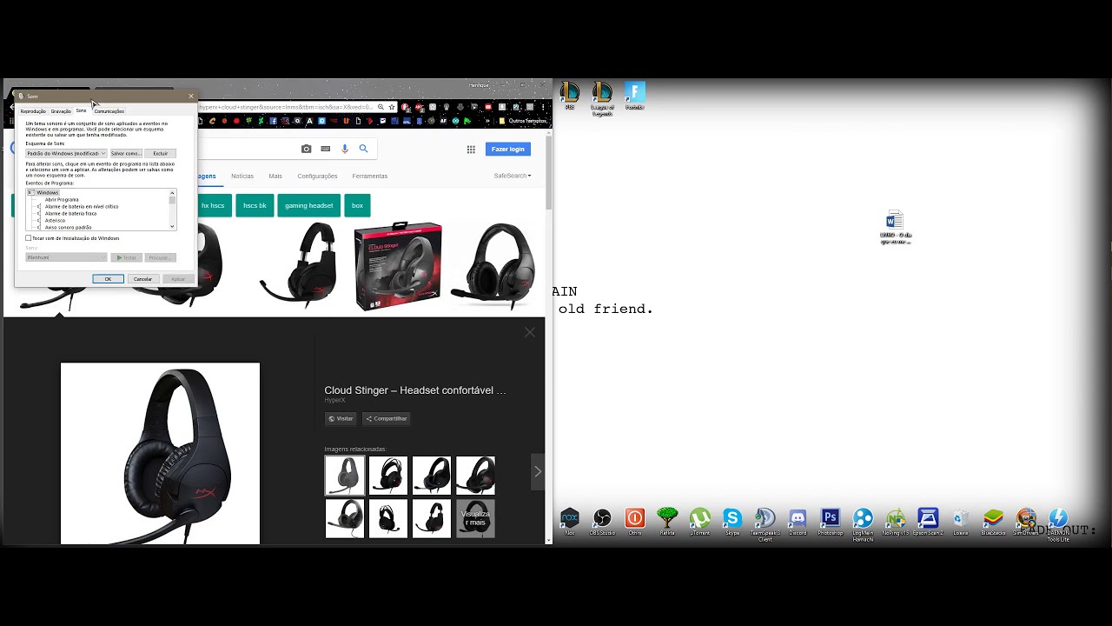Viewport: 1112px width, 626px height.
Task: Open the Word document on the desktop
Action: coord(895,227)
